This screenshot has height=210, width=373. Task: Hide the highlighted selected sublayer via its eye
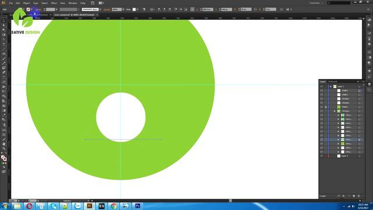click(321, 140)
